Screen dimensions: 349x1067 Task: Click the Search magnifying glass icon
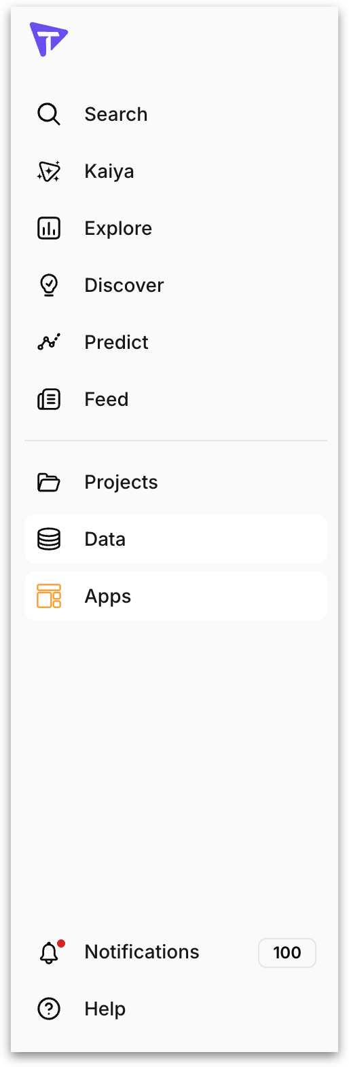point(48,114)
